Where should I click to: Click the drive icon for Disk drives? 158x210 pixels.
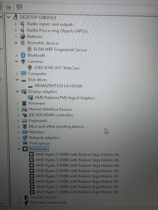24,80
